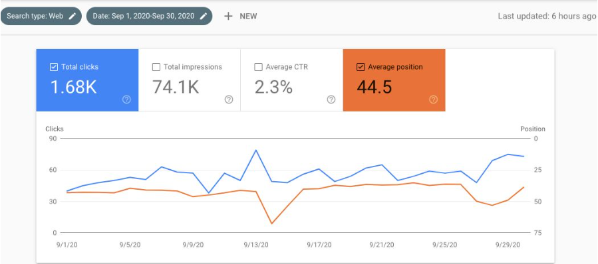
Task: Edit the Search type: Web filter pencil
Action: [x=72, y=16]
